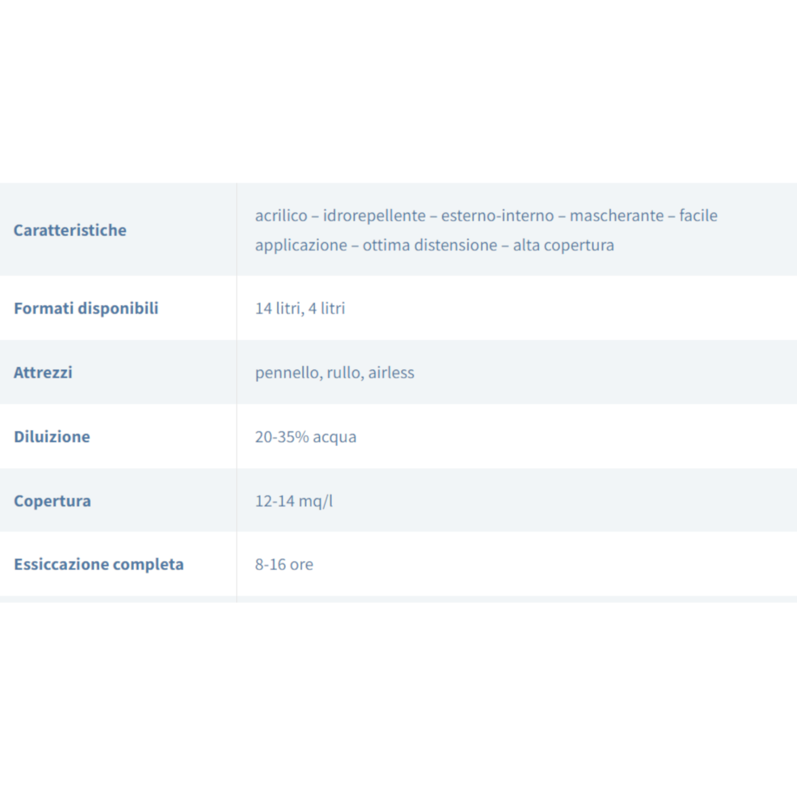Click the Copertura row heading
The height and width of the screenshot is (797, 797).
pos(52,501)
